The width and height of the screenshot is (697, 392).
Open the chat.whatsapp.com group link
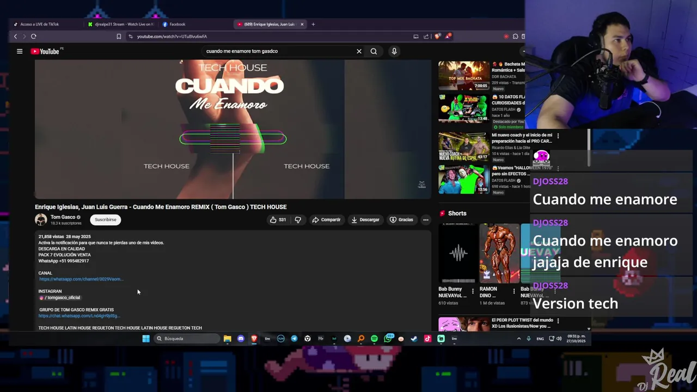click(79, 316)
